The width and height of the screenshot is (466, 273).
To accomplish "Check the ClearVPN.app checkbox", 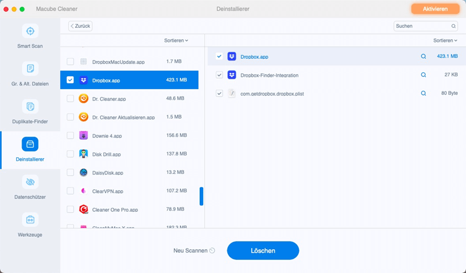I will pos(70,191).
